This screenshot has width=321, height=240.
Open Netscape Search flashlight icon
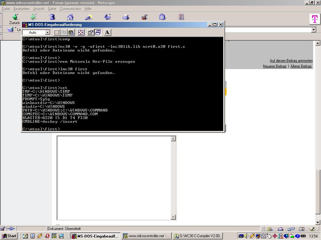89,17
